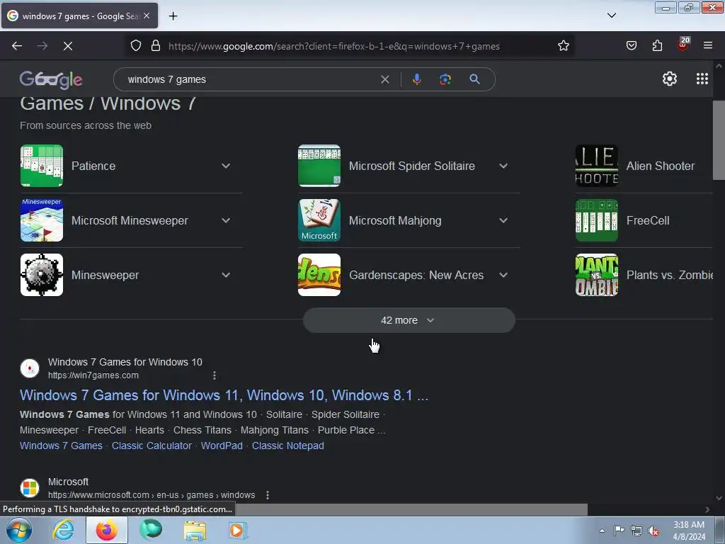Save page to Pocket
Image resolution: width=725 pixels, height=544 pixels.
pyautogui.click(x=631, y=46)
